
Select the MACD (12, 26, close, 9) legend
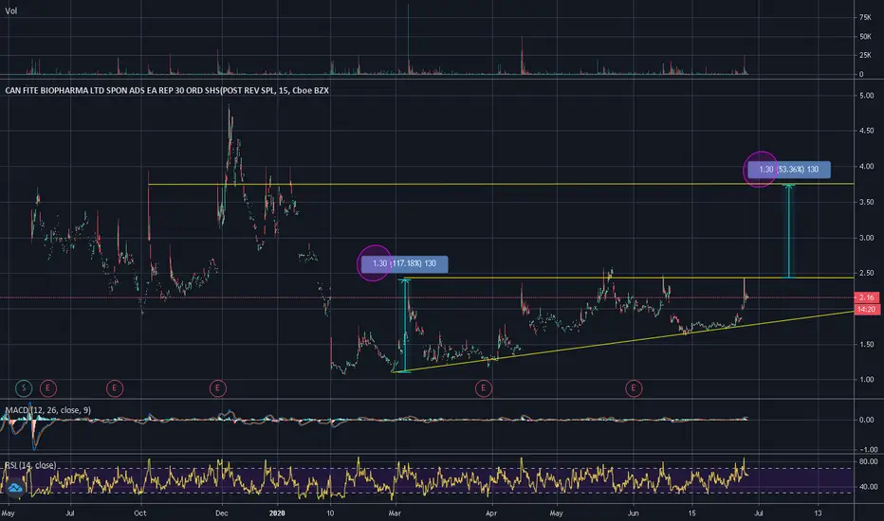[48, 410]
